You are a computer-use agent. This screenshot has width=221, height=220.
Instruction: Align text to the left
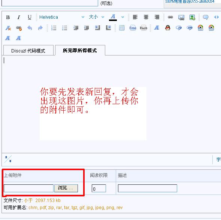(135, 17)
